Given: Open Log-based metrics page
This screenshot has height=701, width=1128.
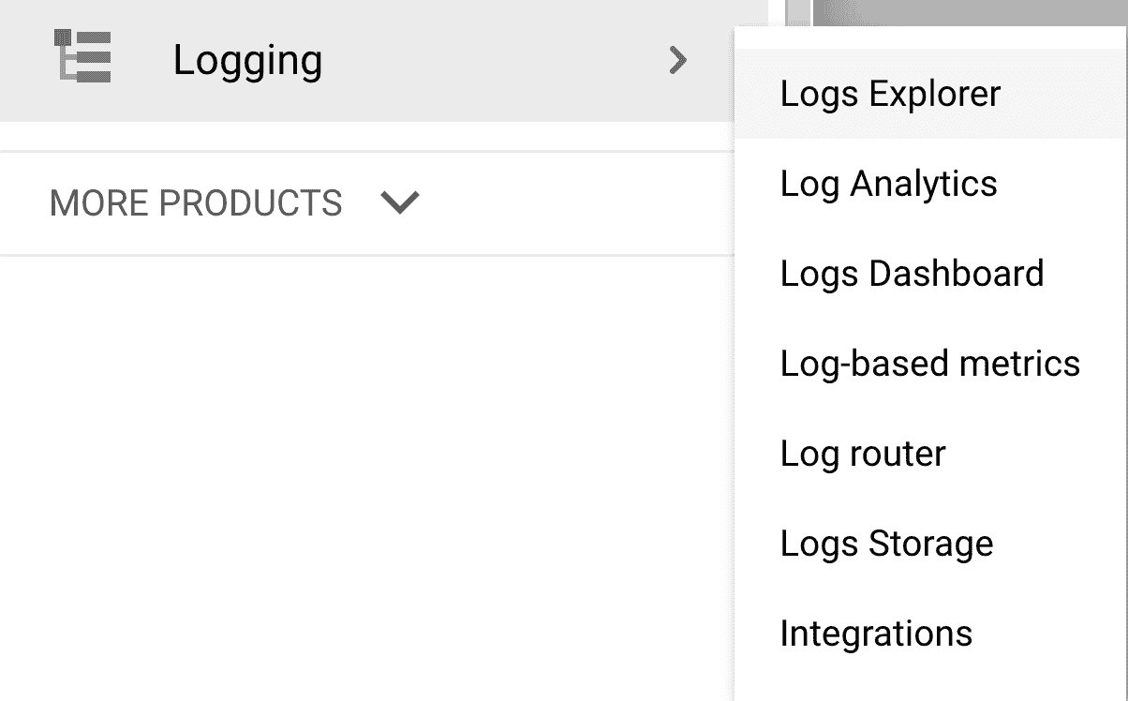Looking at the screenshot, I should (x=929, y=364).
